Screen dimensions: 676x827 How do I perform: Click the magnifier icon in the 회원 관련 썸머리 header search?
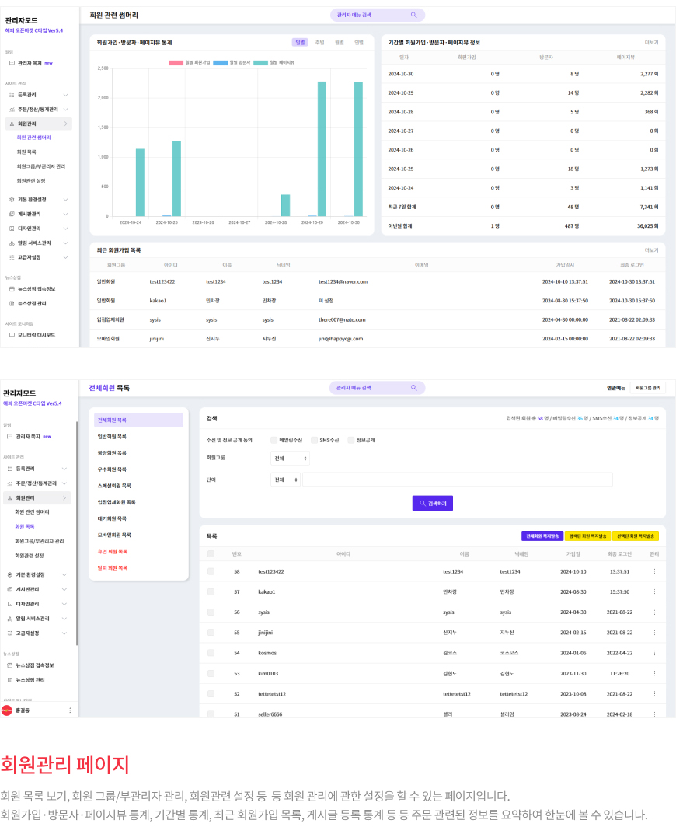[414, 15]
